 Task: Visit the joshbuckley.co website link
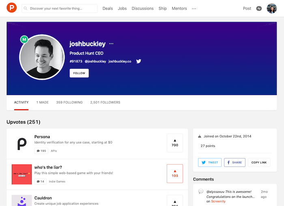point(120,61)
